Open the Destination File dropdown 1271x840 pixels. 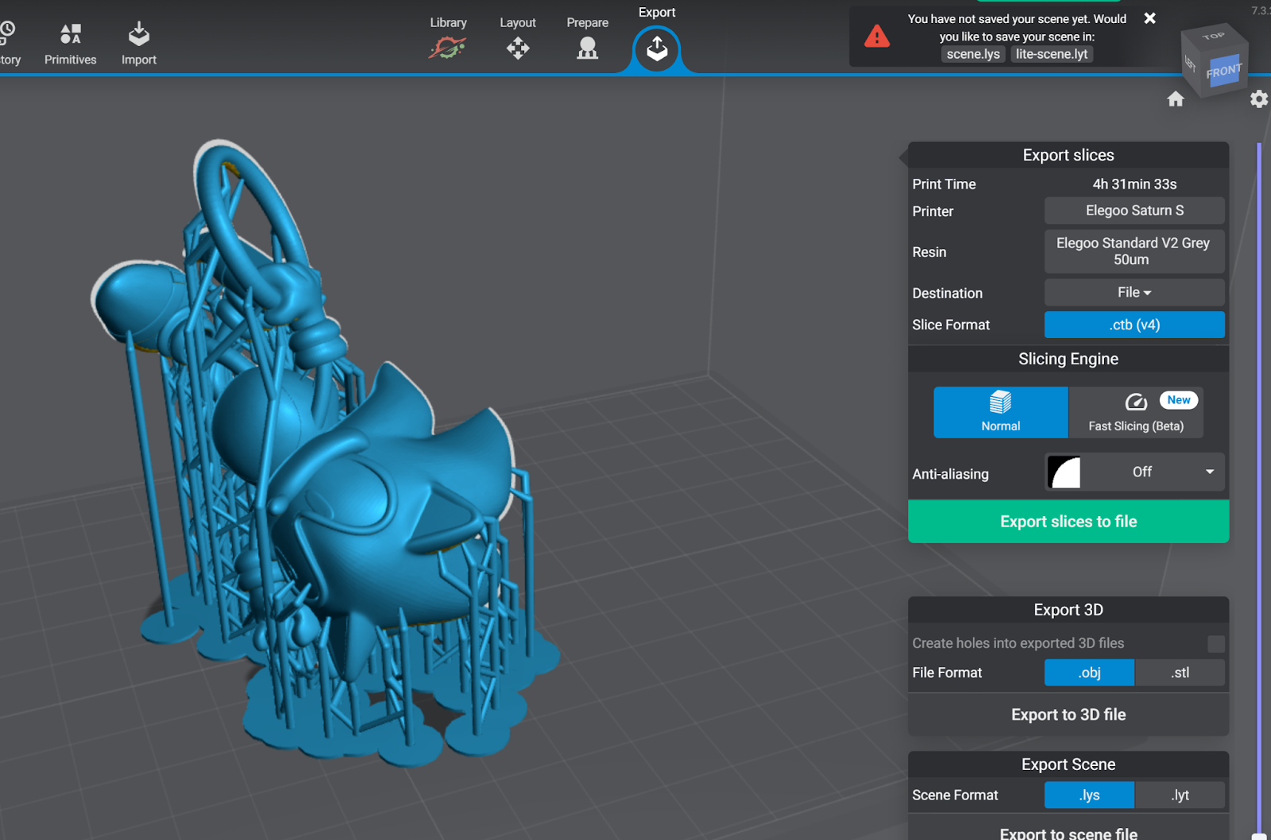1134,292
